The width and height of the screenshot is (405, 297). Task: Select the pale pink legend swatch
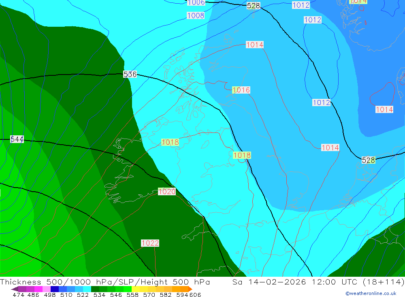(47, 289)
